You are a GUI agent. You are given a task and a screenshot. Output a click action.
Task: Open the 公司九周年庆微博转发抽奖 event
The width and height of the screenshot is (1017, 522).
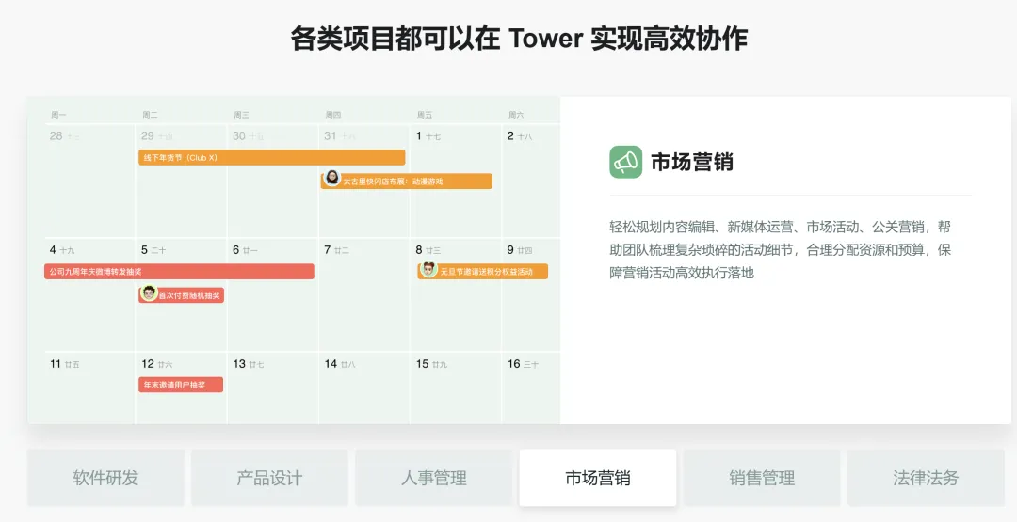click(180, 272)
